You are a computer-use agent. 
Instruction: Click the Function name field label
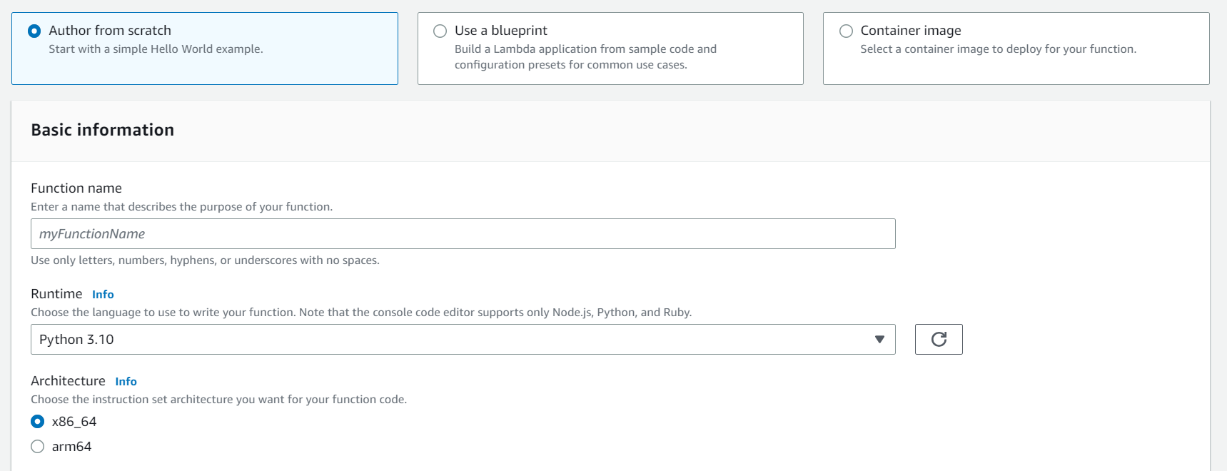[x=76, y=188]
